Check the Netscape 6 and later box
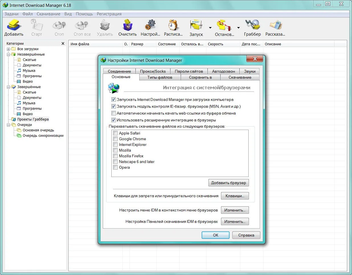 115,162
